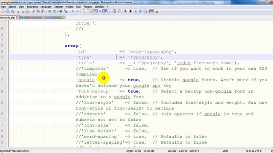Click the //'subsets' commented key
This screenshot has width=273, height=153.
(90, 114)
